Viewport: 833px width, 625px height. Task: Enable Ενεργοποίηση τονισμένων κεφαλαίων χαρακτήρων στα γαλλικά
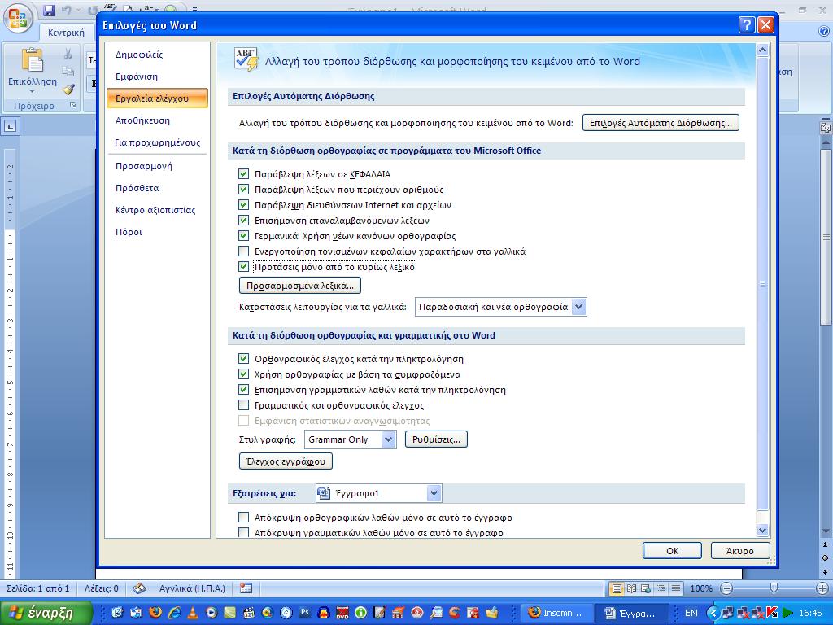243,251
